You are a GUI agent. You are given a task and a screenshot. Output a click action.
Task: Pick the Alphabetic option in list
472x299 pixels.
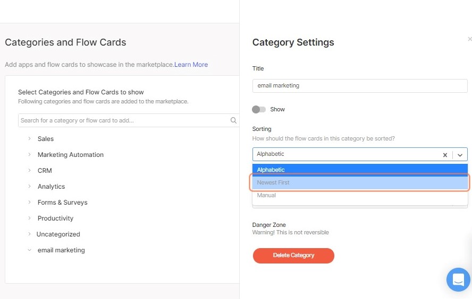[360, 170]
